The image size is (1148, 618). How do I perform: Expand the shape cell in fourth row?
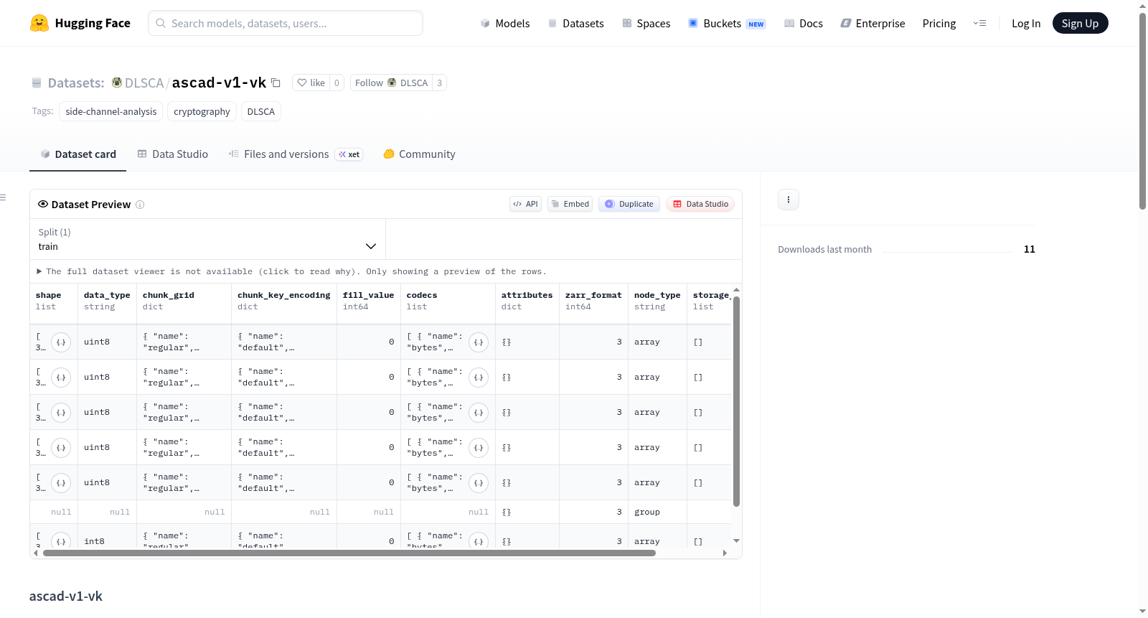coord(61,448)
